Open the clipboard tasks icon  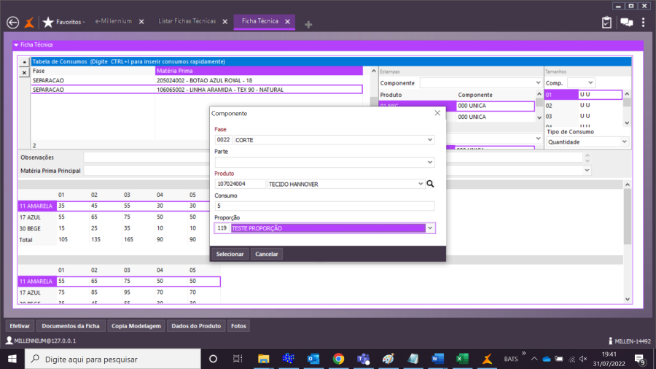click(606, 22)
